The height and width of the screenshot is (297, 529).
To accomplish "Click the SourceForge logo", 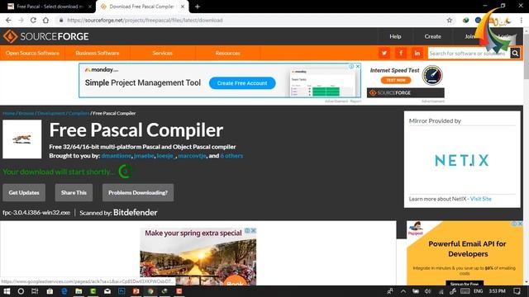I will [x=46, y=36].
